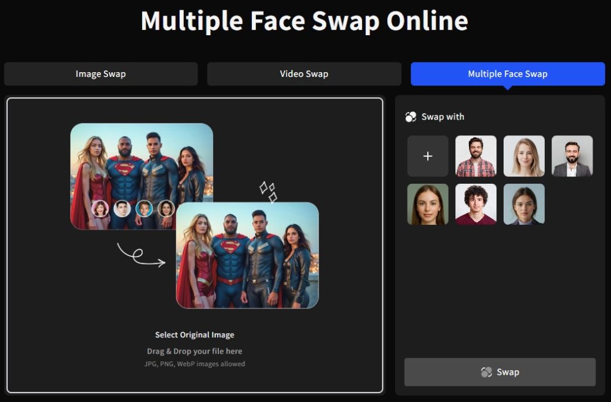The width and height of the screenshot is (611, 402).
Task: Select the dark-haired young woman face
Action: 524,204
